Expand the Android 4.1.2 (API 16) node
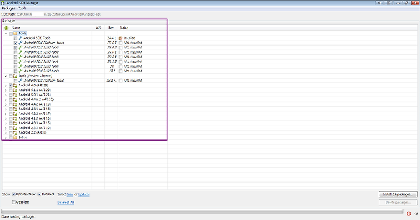Image resolution: width=420 pixels, height=220 pixels. pyautogui.click(x=6, y=118)
